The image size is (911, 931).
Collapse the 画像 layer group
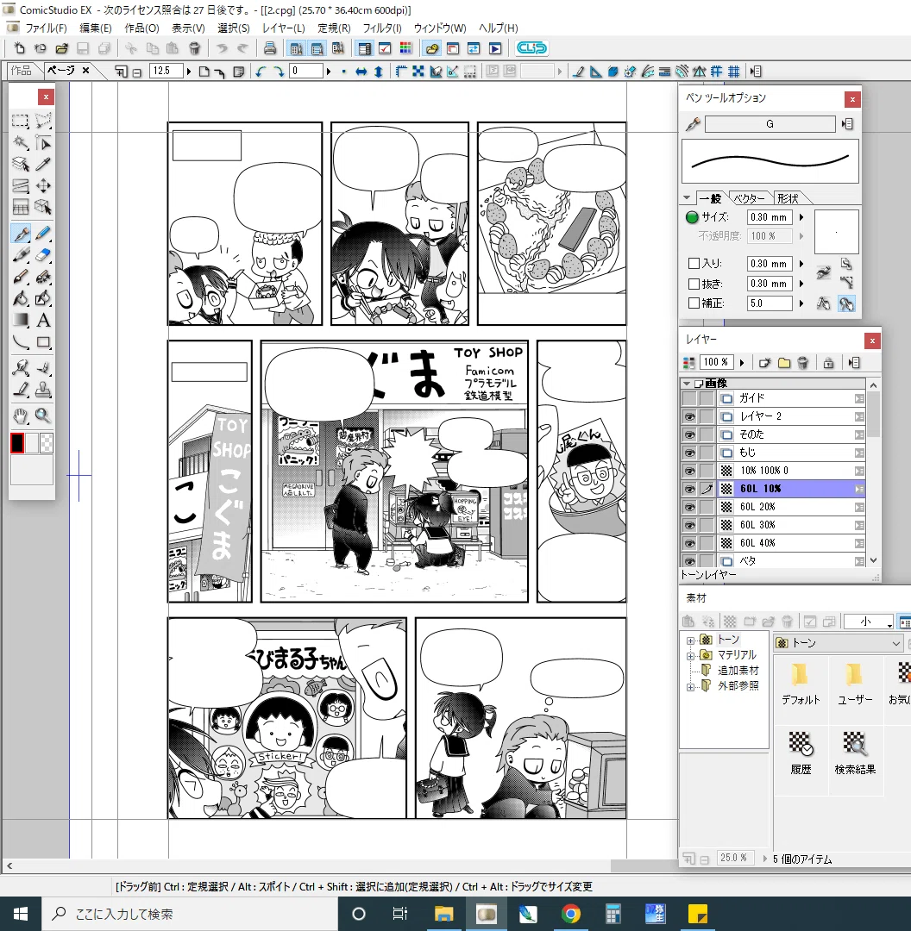[x=687, y=383]
